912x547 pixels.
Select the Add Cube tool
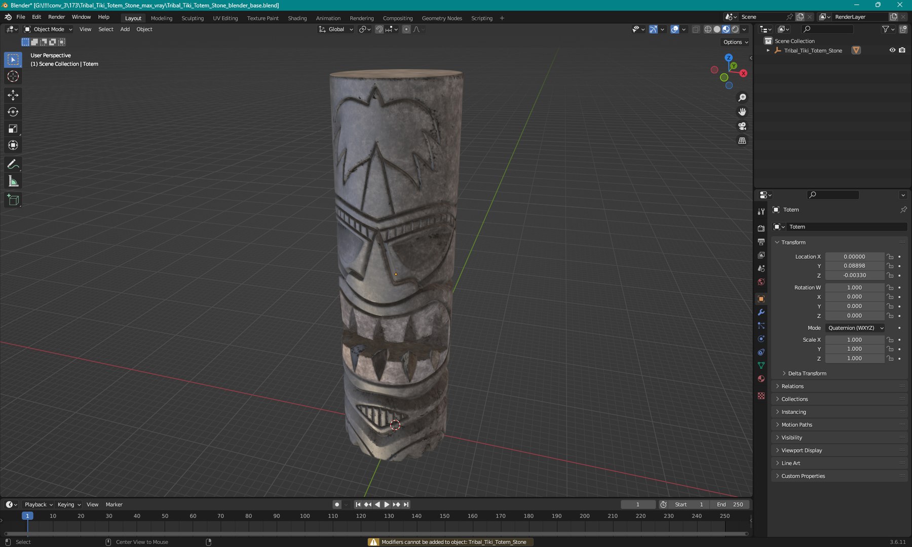tap(13, 201)
